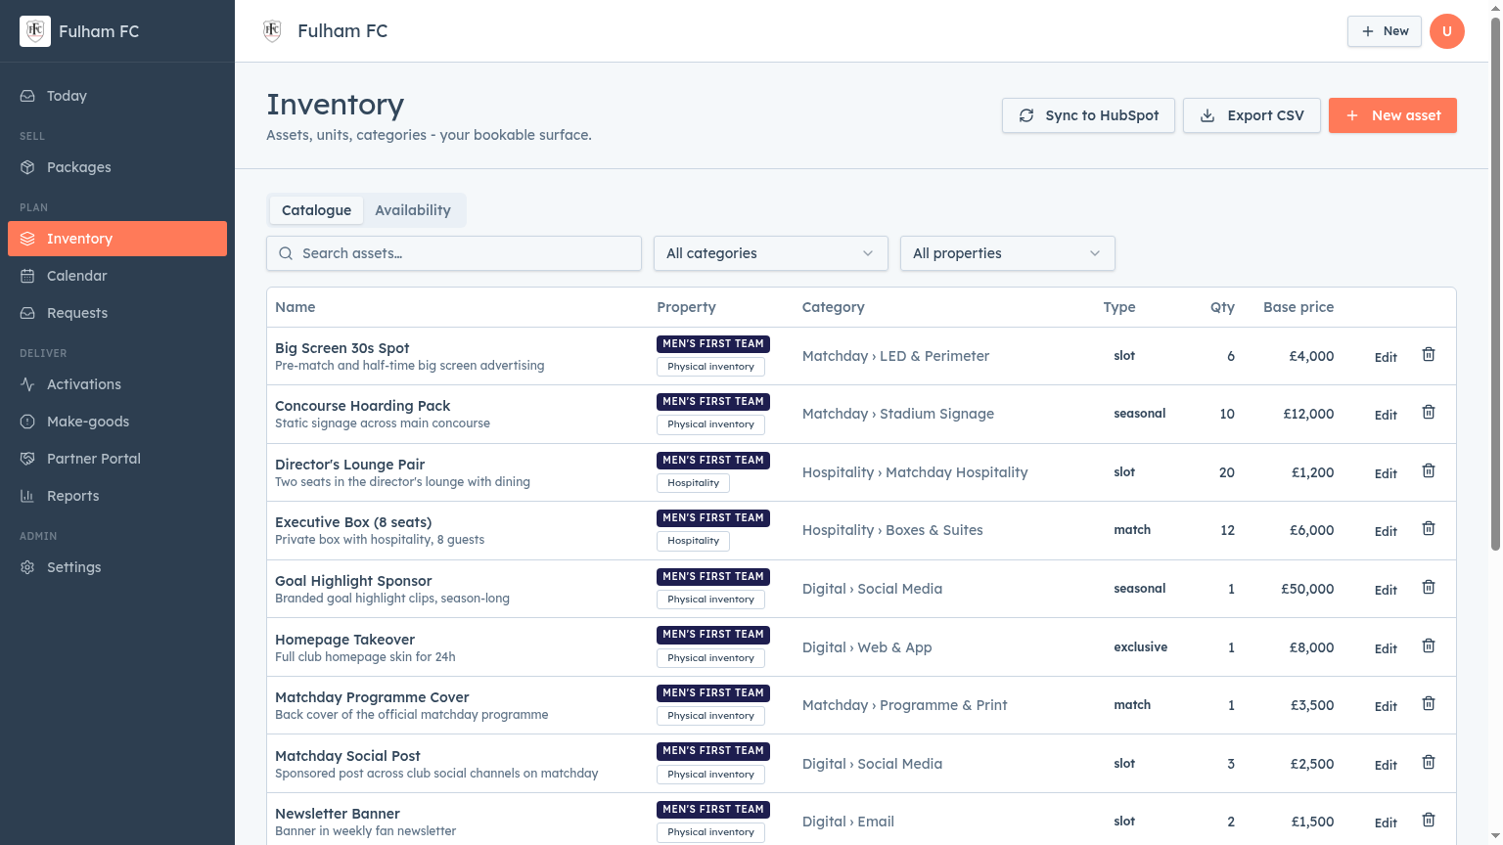Switch to the Catalogue tab
The image size is (1503, 845).
pos(316,210)
